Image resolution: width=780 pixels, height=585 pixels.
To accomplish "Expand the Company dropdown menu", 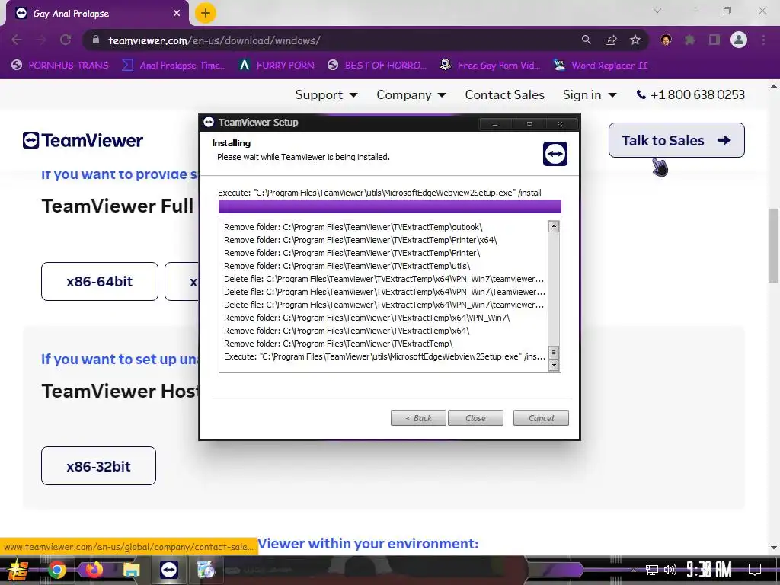I will click(411, 94).
